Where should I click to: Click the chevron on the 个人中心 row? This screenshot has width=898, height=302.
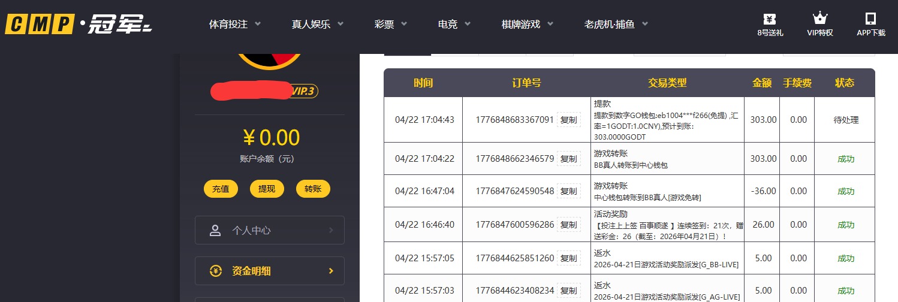[x=331, y=230]
